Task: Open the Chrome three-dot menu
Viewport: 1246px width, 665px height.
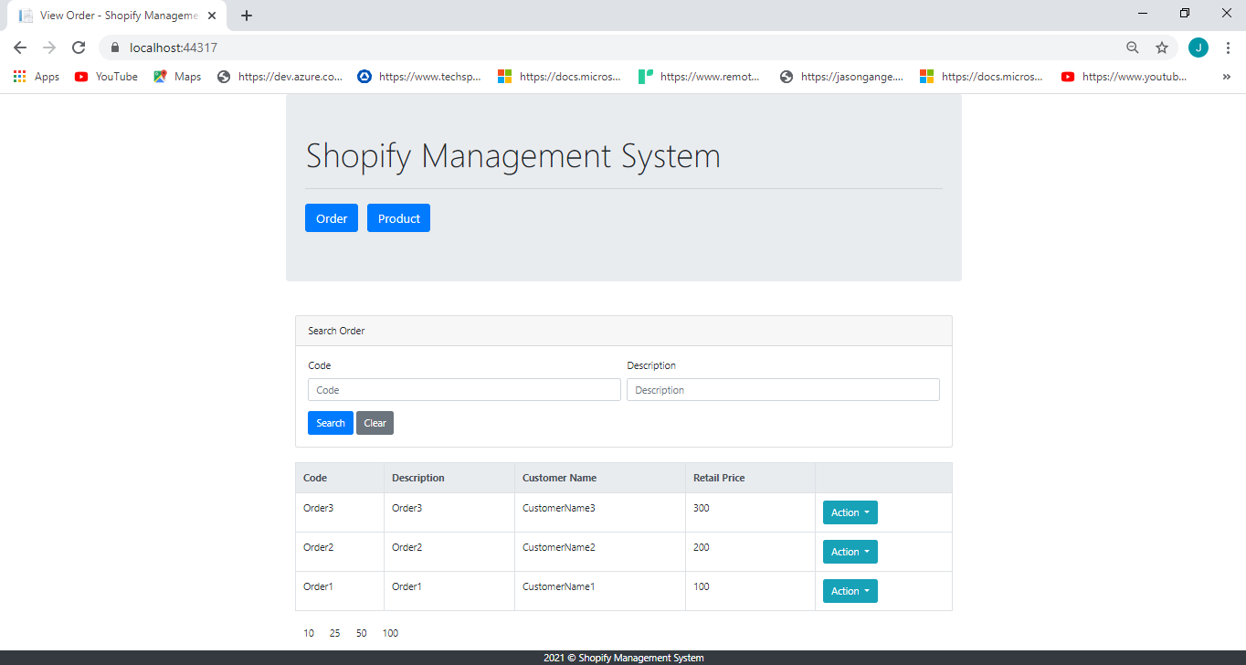Action: (1228, 47)
